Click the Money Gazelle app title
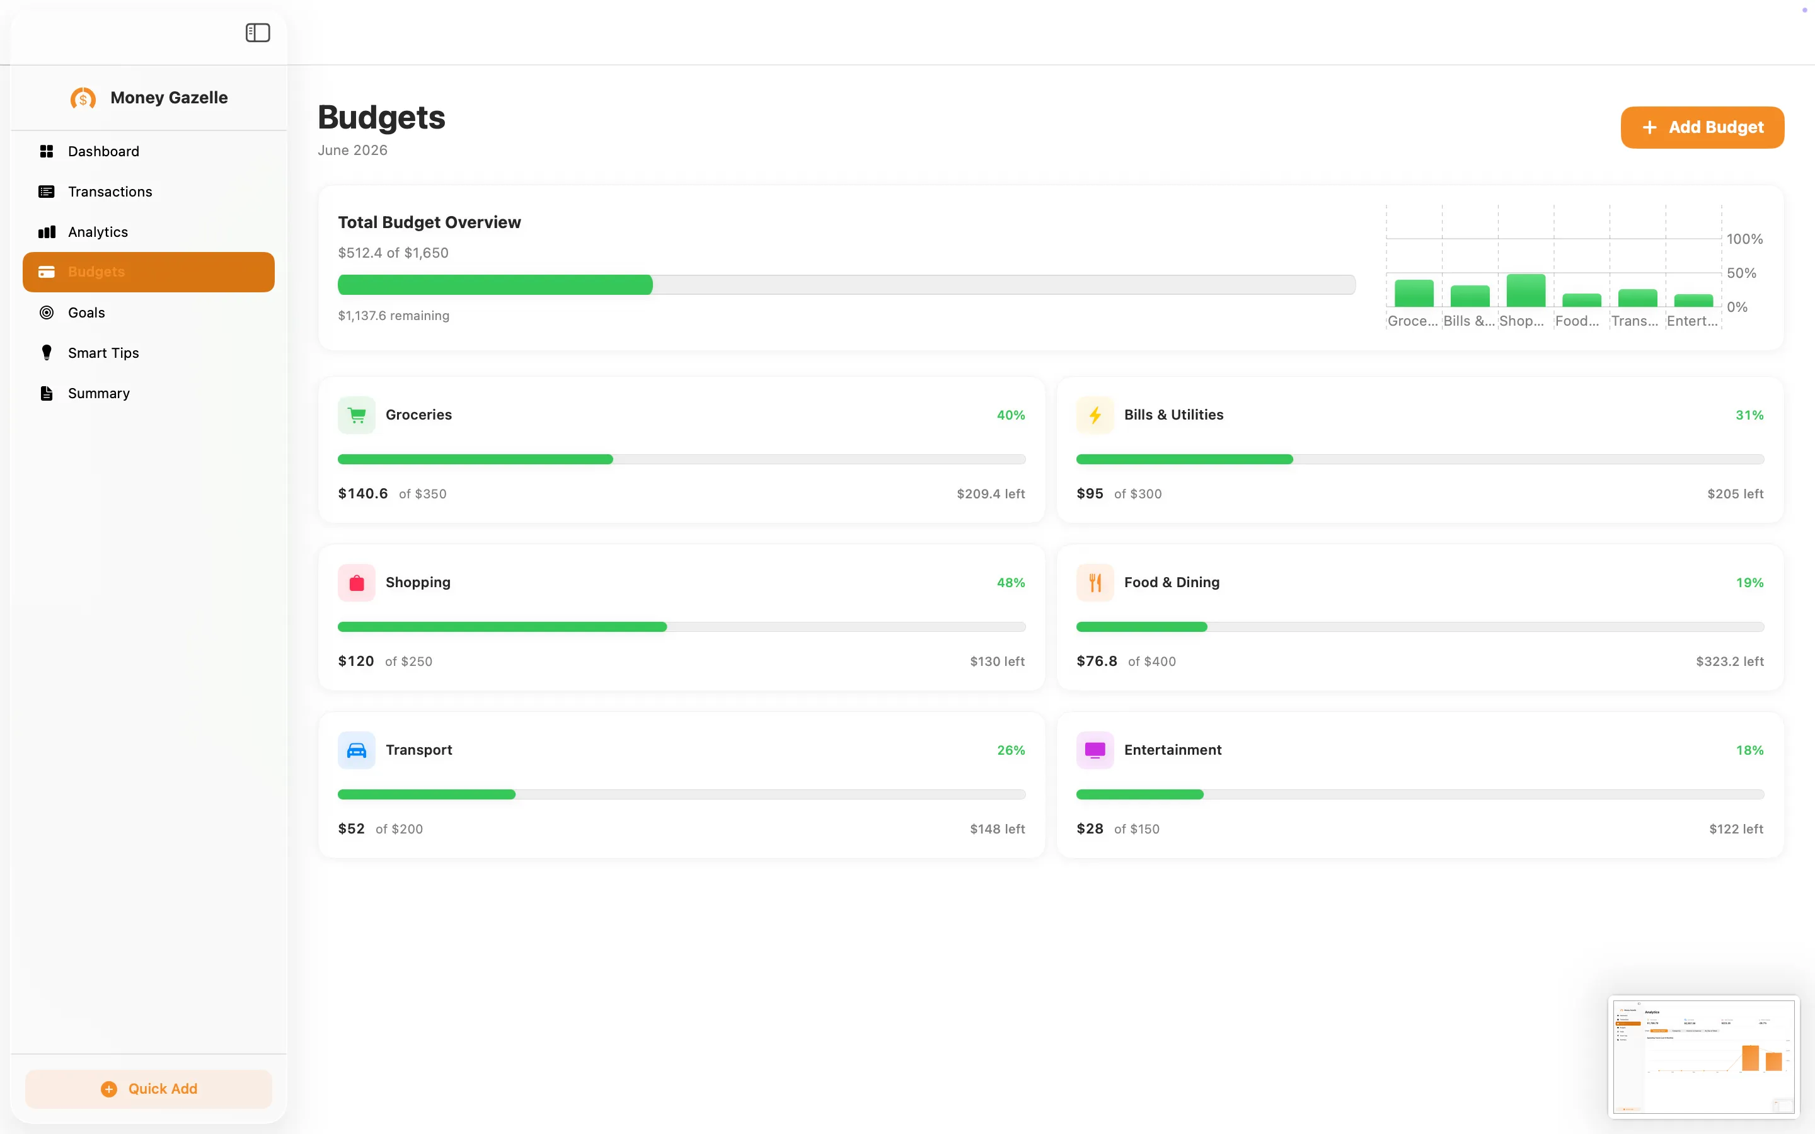 click(x=169, y=98)
